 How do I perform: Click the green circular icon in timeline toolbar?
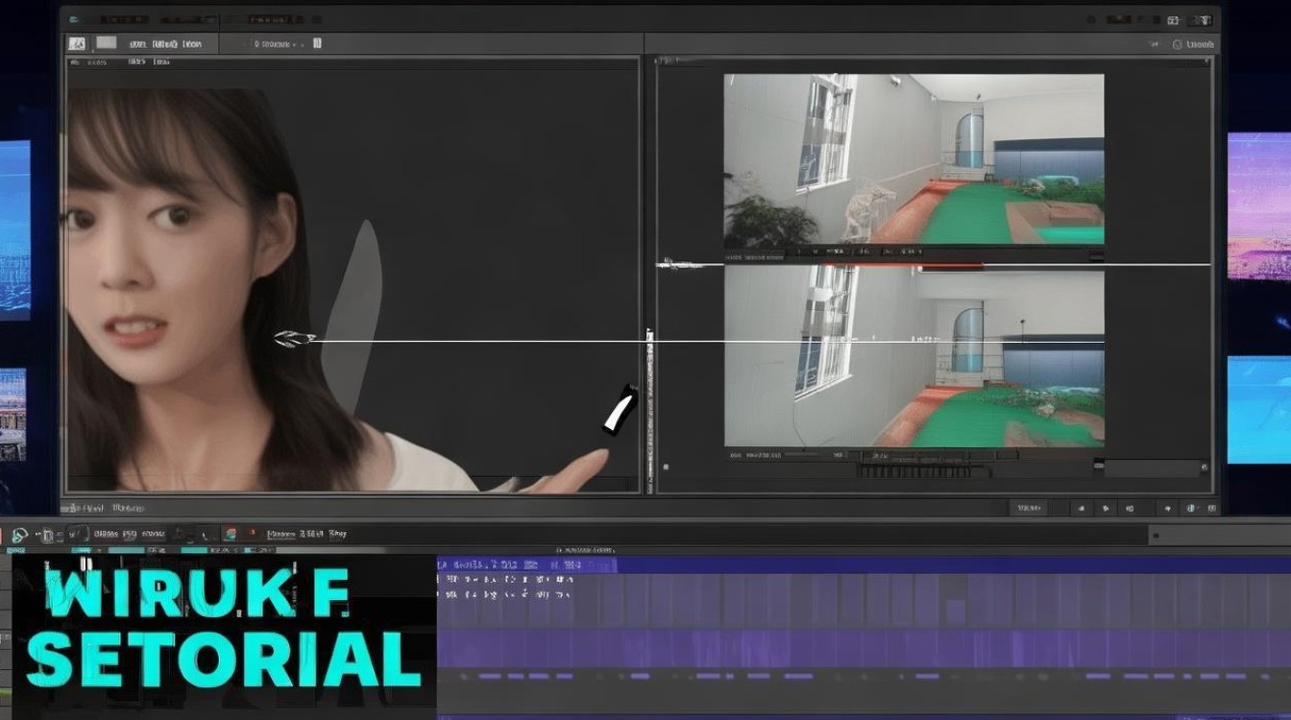18,533
